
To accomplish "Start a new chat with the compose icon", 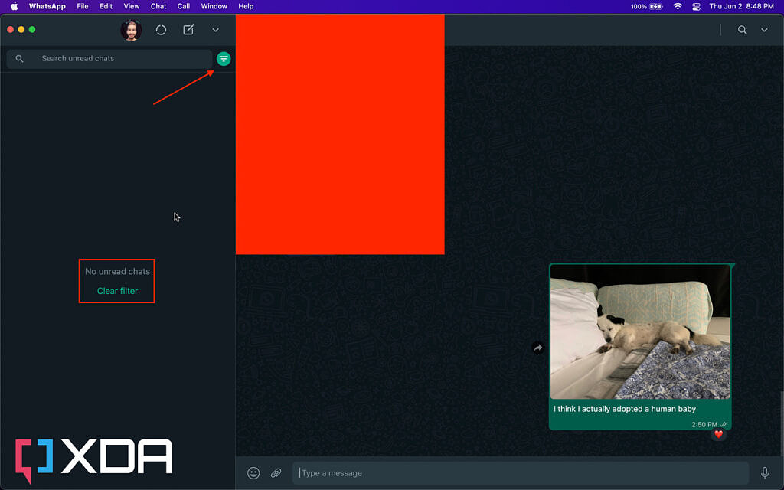I will click(188, 30).
